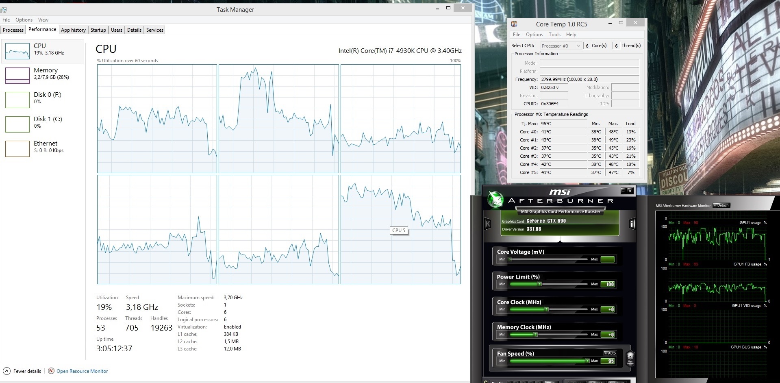The image size is (780, 383).
Task: Select the Memory graph thumbnail in sidebar
Action: (17, 75)
